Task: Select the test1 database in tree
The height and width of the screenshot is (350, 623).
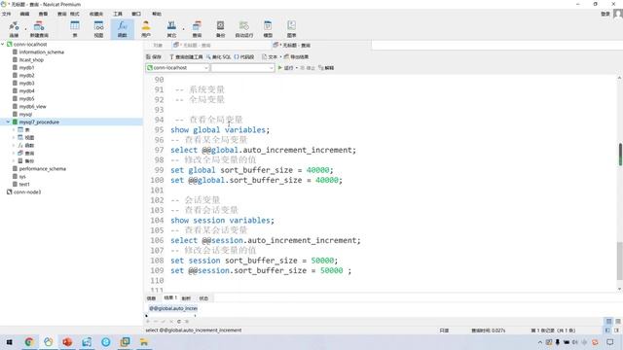Action: tap(24, 184)
